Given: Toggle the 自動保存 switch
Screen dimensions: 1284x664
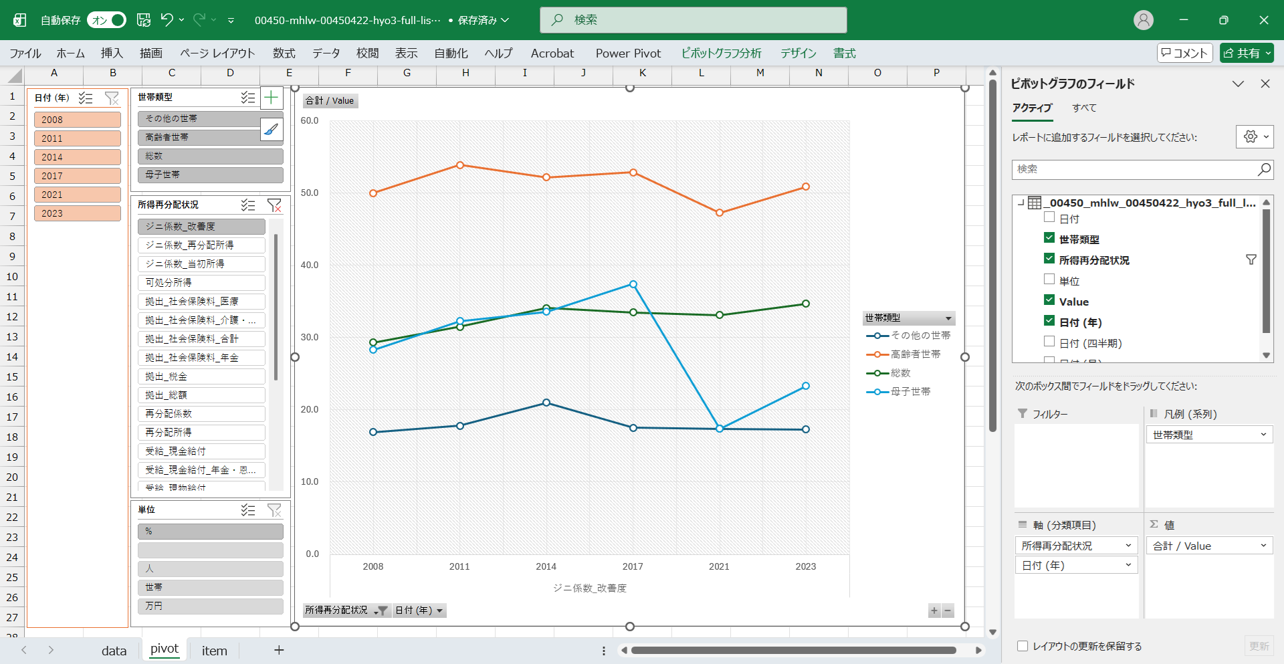Looking at the screenshot, I should coord(106,20).
